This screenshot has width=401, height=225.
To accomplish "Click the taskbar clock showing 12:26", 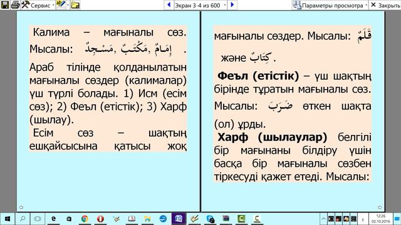I will [x=381, y=219].
